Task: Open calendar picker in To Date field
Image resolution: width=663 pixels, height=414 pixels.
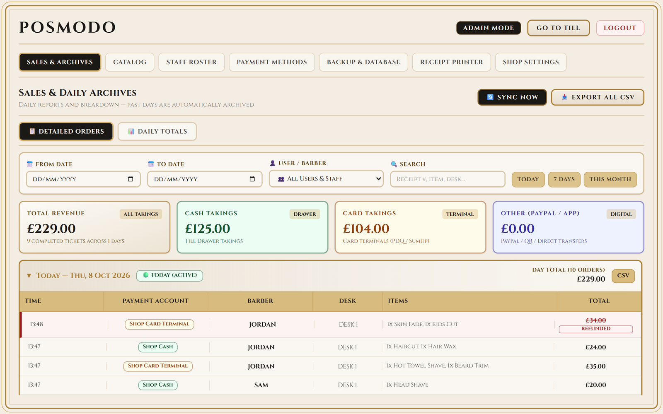Action: point(252,179)
